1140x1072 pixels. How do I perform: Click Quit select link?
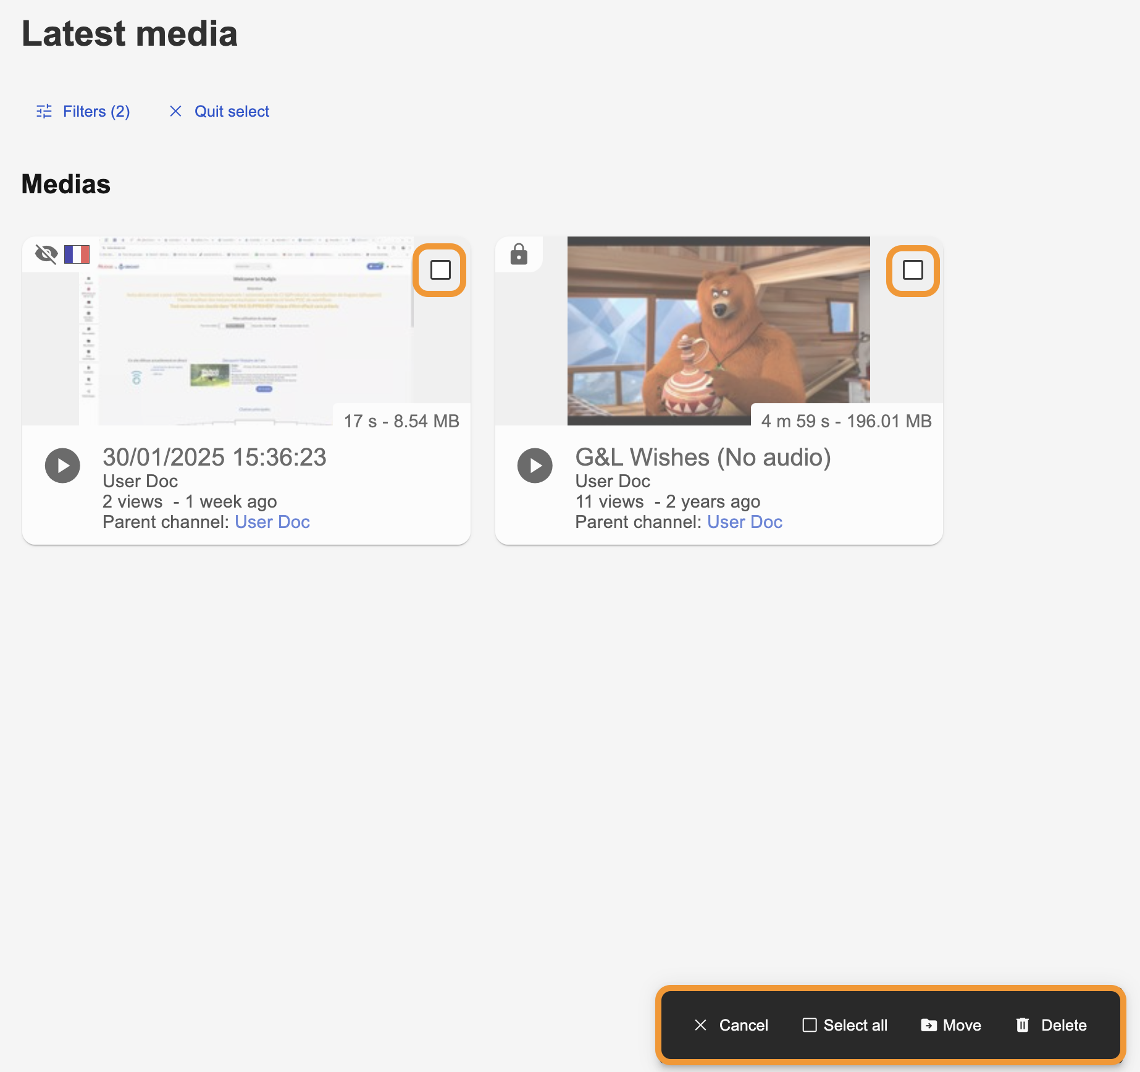pyautogui.click(x=232, y=111)
